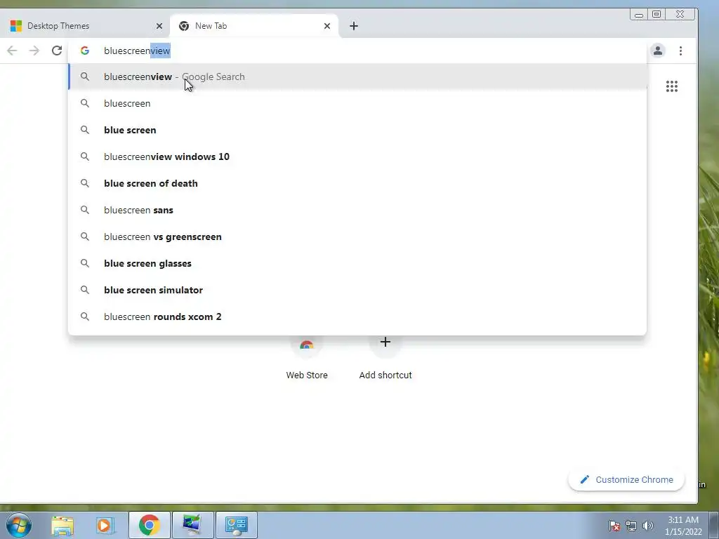Pick suggestion bluescreen rounds xcom 2
The height and width of the screenshot is (539, 719).
(357, 317)
